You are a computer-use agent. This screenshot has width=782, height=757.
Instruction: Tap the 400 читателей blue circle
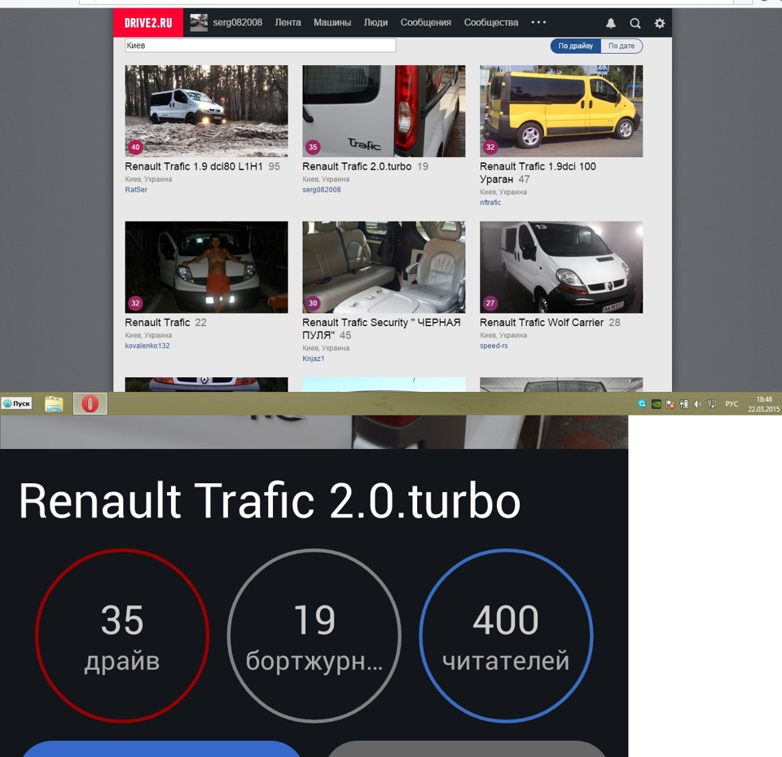tap(506, 636)
